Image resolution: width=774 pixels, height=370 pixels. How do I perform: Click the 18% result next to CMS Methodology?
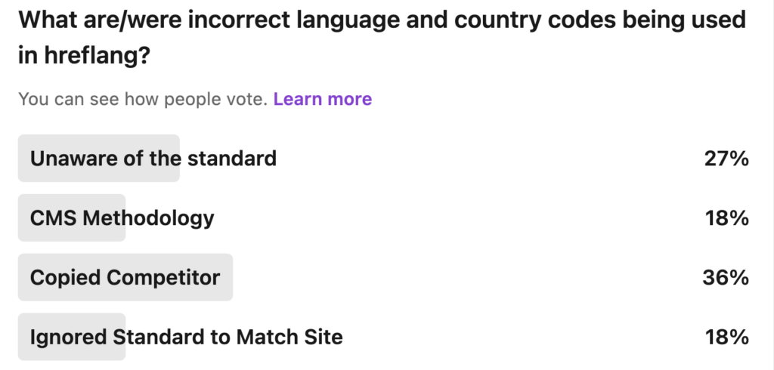[726, 217]
